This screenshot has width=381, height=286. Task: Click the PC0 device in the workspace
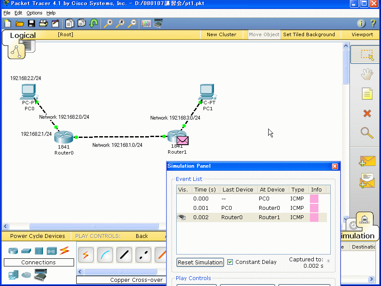point(29,92)
